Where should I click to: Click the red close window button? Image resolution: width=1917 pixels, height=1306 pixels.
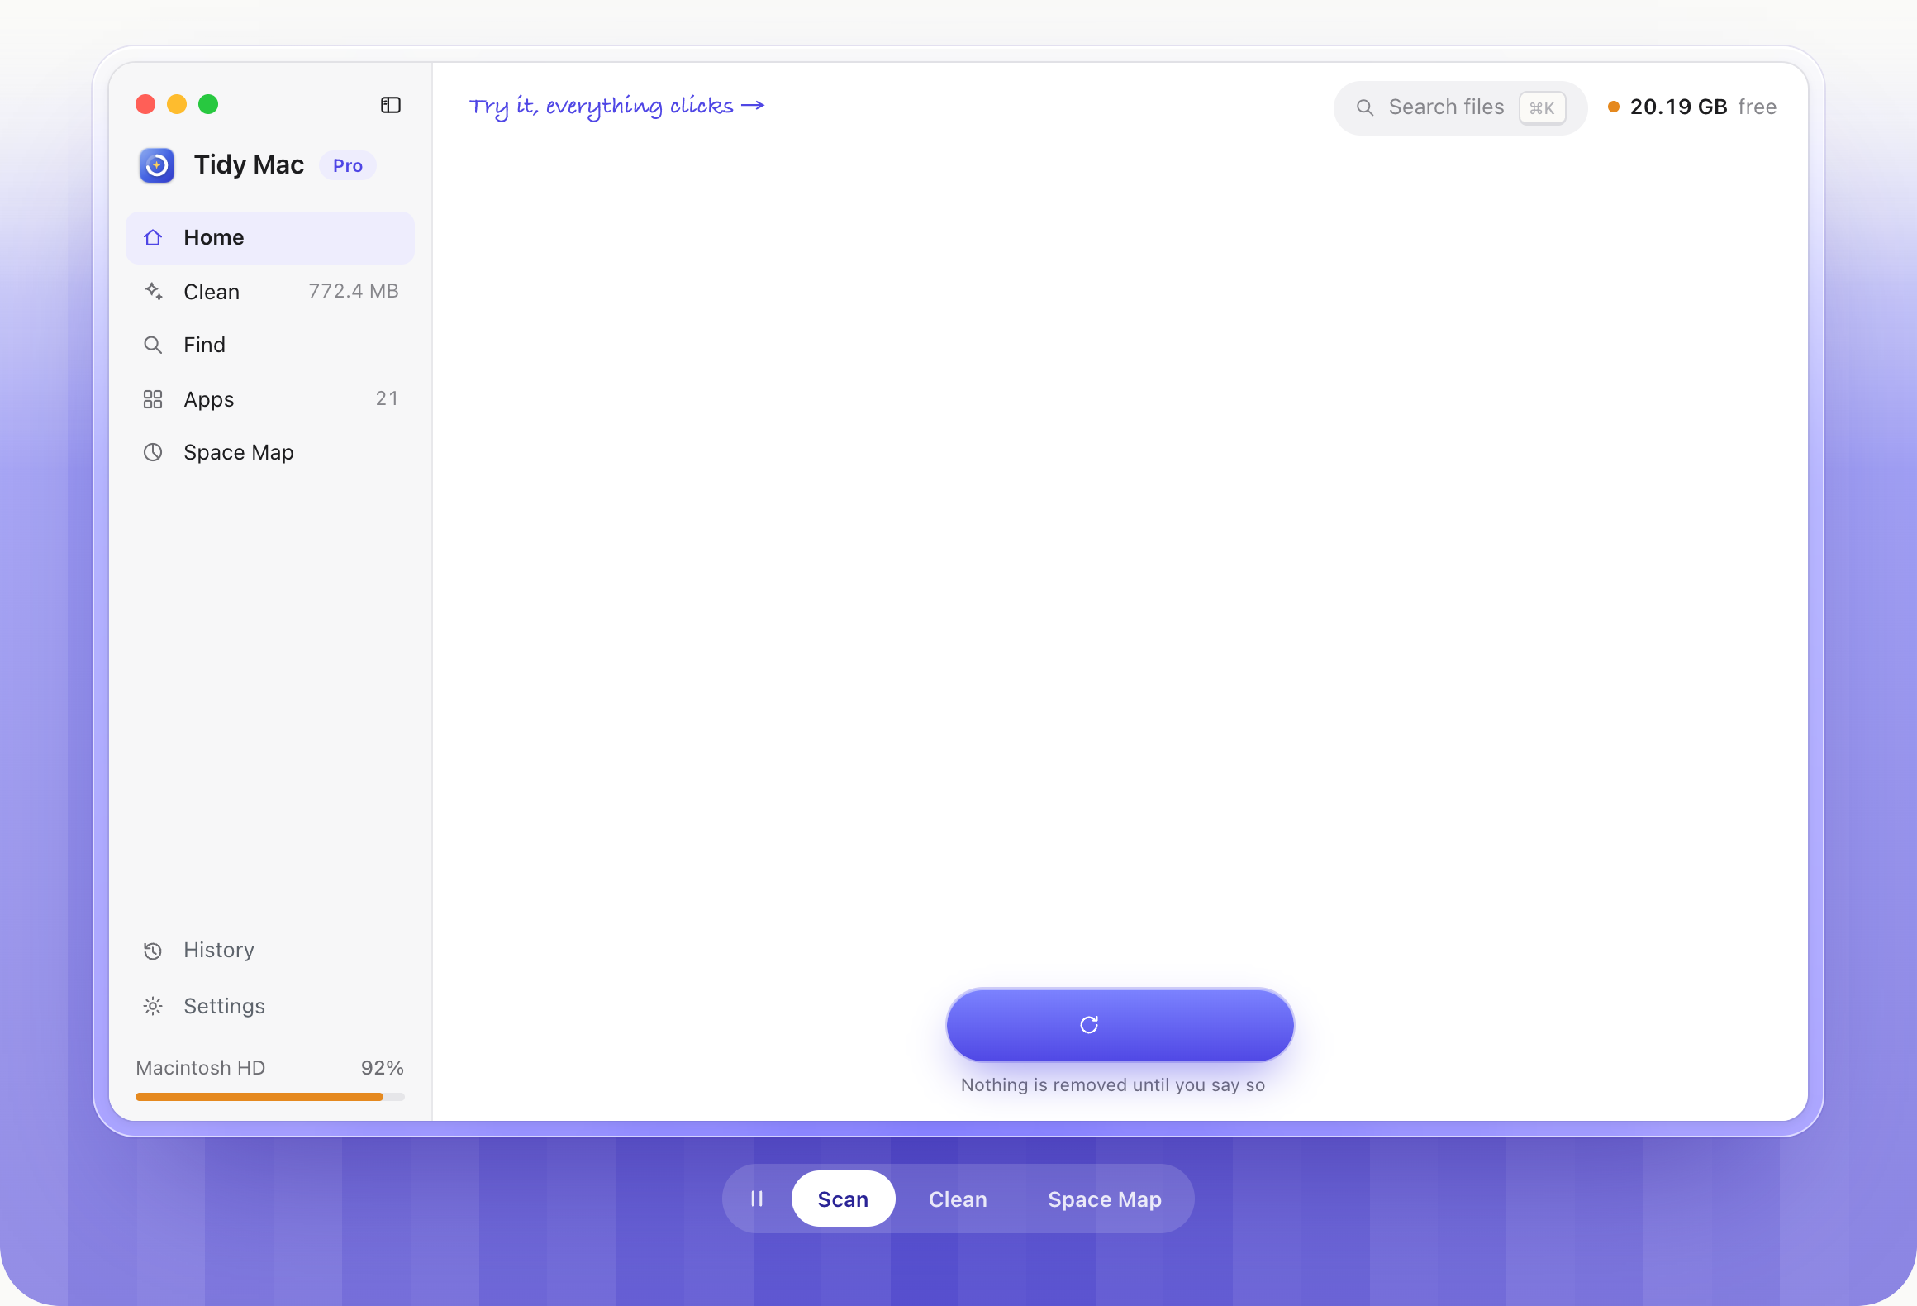click(x=145, y=104)
